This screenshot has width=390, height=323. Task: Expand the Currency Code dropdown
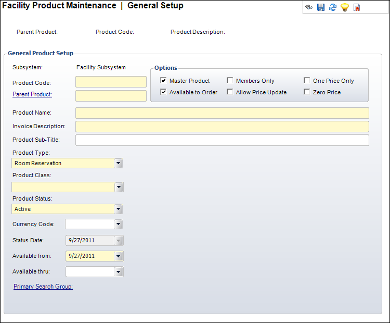click(x=119, y=224)
